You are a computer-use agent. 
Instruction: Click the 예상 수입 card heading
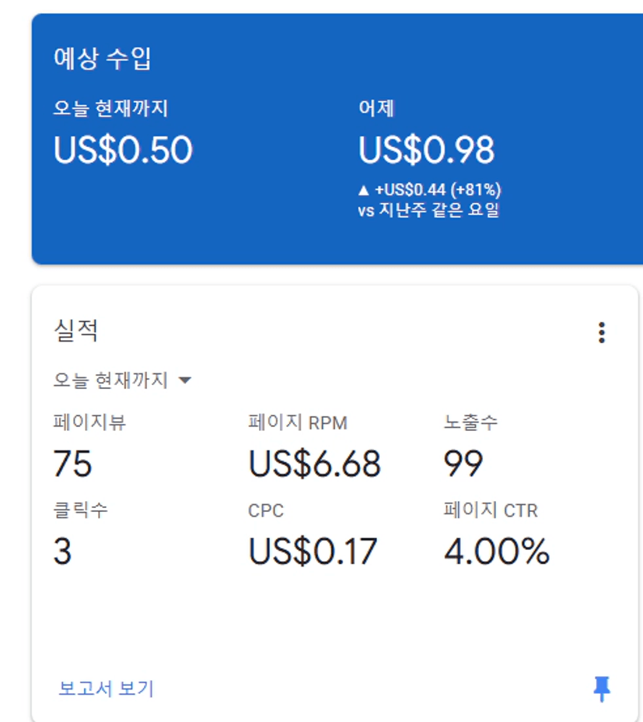click(102, 58)
